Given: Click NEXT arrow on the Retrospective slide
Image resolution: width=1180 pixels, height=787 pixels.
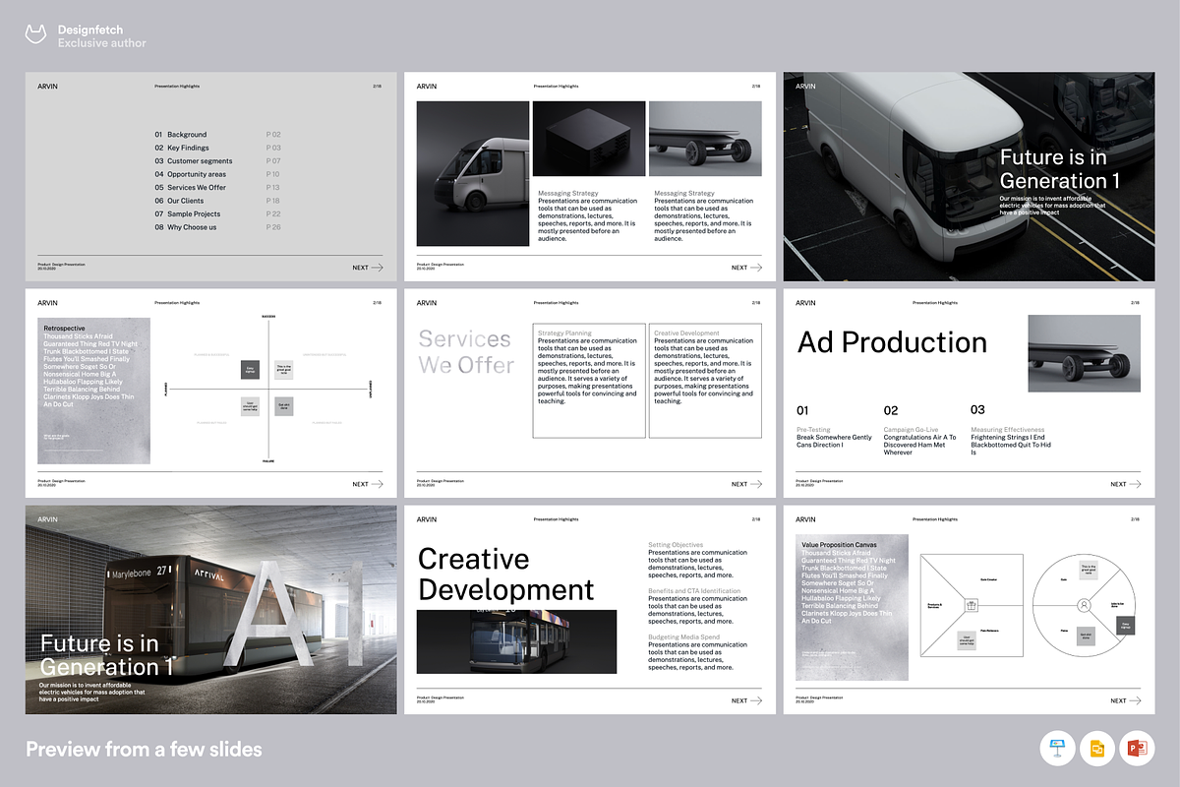Looking at the screenshot, I should (368, 484).
